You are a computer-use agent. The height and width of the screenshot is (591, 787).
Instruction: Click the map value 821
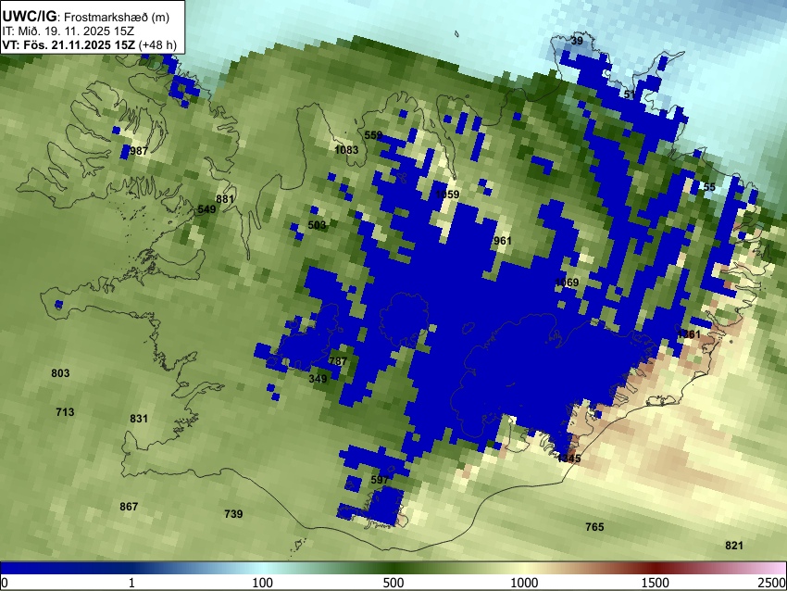734,546
